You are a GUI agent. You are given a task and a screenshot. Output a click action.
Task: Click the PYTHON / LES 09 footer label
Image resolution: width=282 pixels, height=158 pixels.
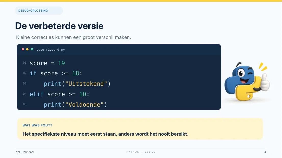[141, 152]
